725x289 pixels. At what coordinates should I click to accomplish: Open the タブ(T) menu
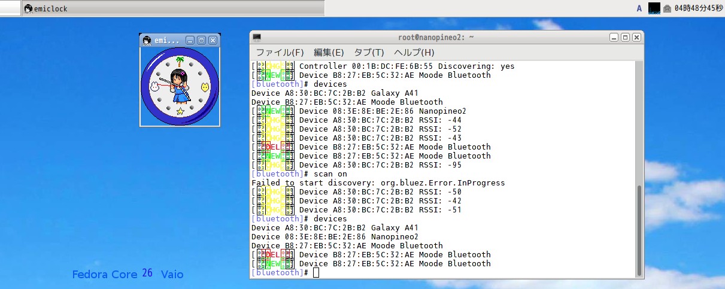point(369,52)
